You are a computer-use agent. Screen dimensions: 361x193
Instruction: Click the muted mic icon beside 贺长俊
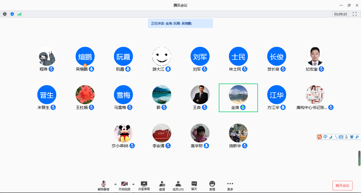[x=283, y=69]
